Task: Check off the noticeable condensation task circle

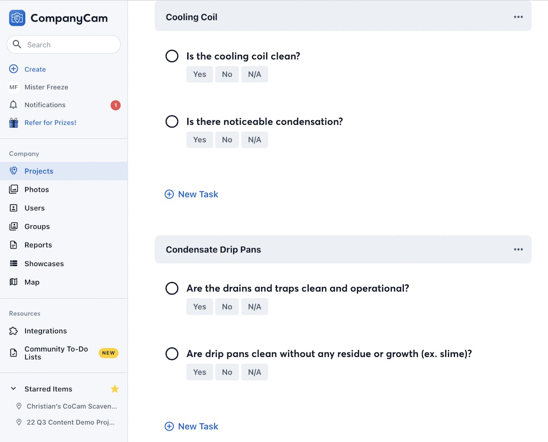Action: click(x=172, y=122)
